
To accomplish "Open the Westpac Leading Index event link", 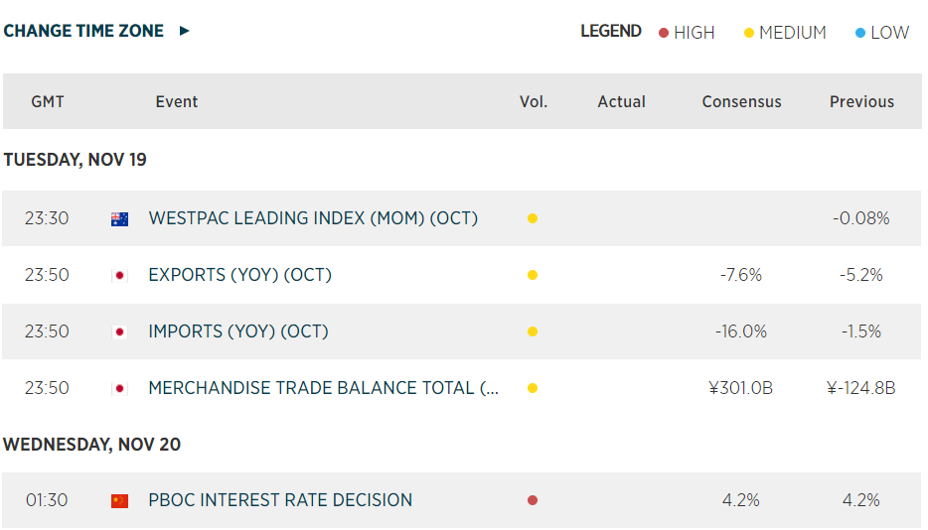I will [313, 218].
